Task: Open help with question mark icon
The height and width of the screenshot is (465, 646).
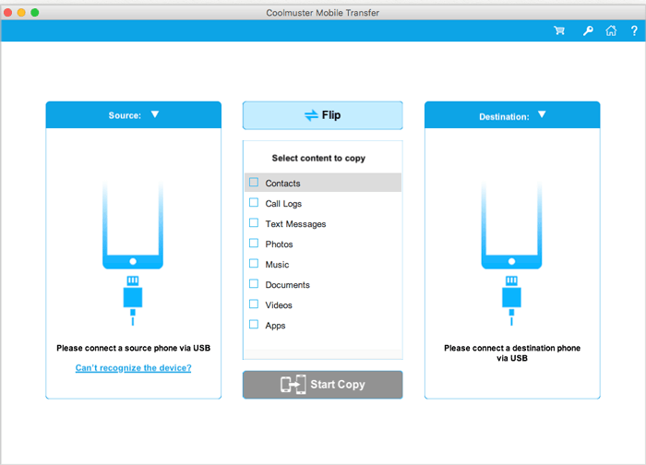Action: [634, 30]
